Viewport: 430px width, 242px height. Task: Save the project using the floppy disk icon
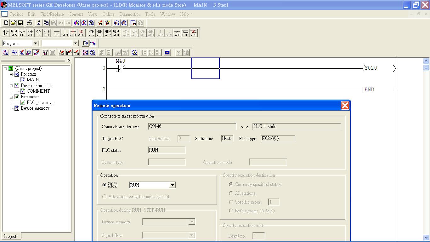click(20, 23)
